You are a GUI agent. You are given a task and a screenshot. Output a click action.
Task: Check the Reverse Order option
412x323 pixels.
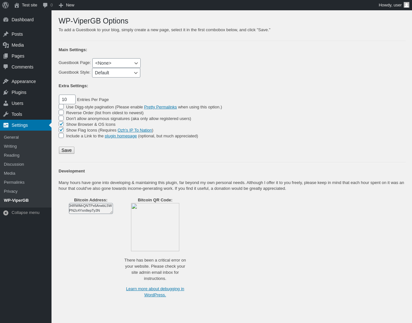click(x=61, y=112)
